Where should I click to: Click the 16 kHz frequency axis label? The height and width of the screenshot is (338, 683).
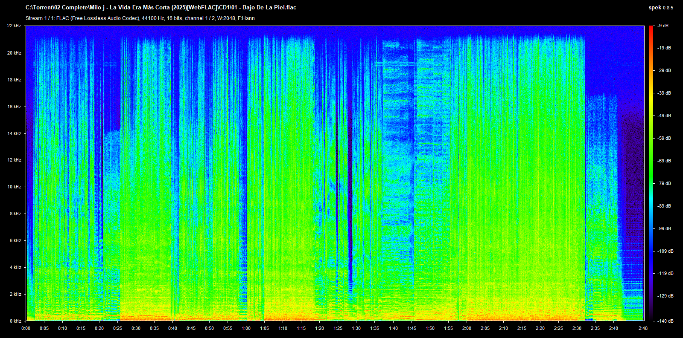click(x=14, y=107)
